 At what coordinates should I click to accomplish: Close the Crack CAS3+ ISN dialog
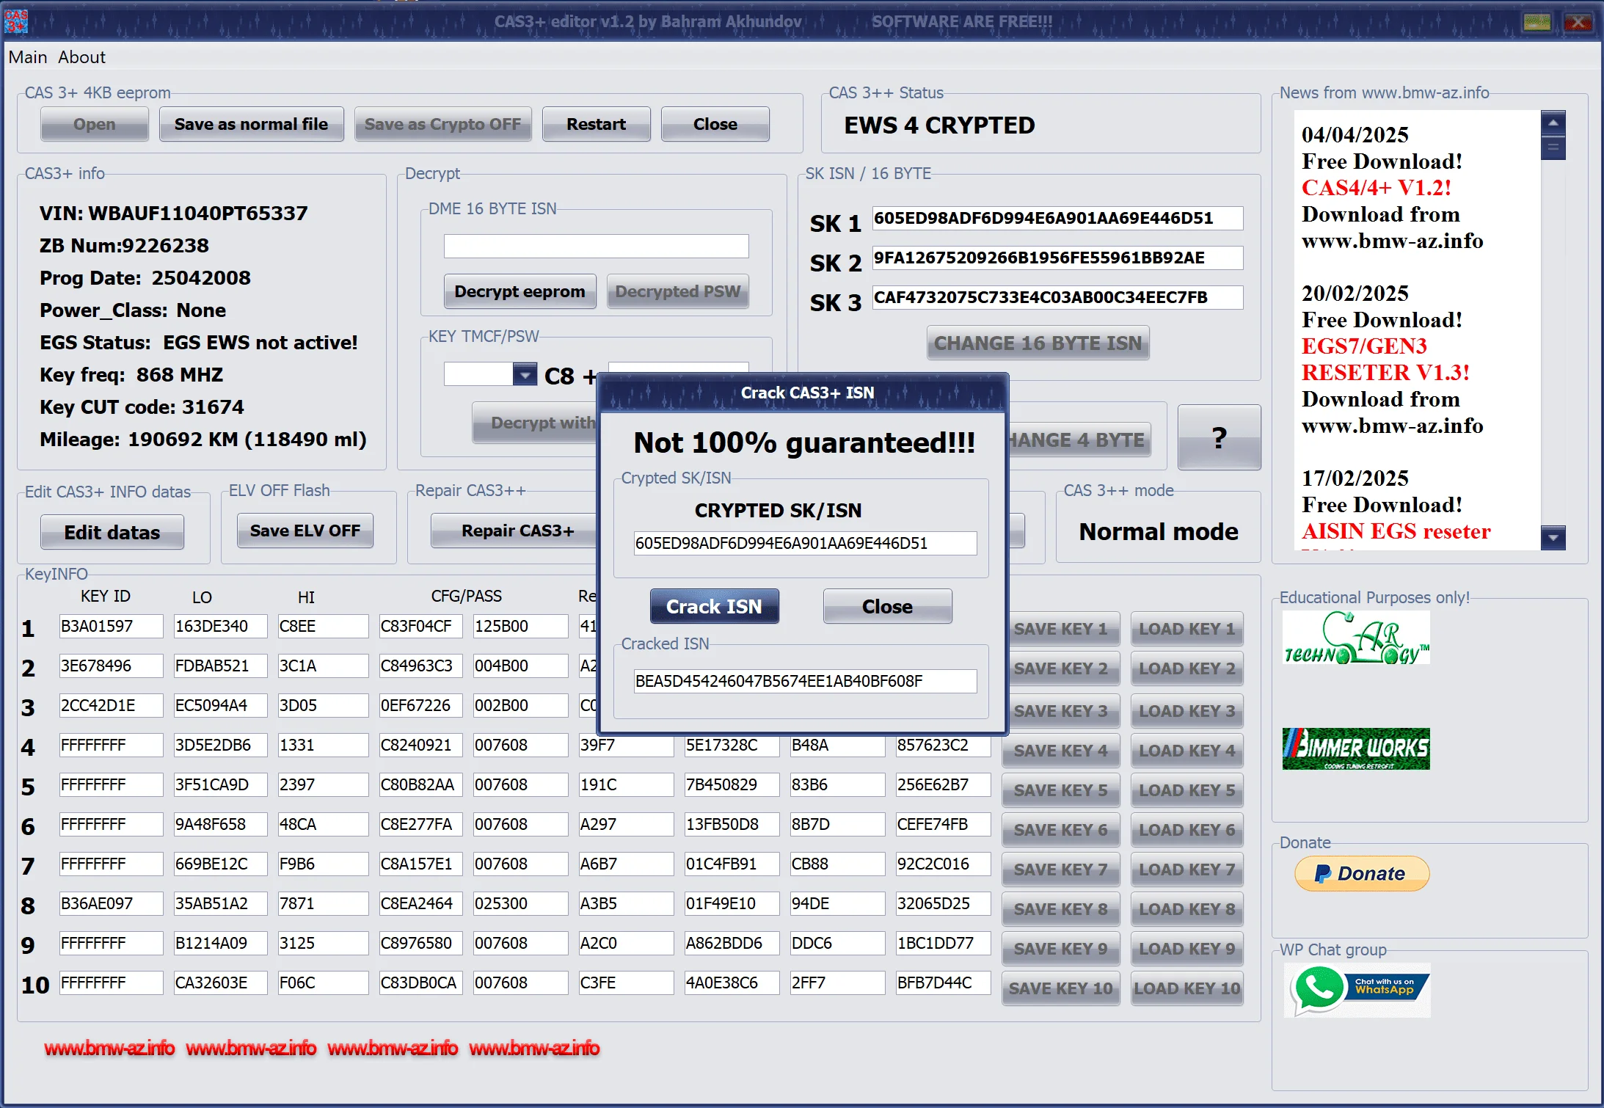(x=887, y=606)
